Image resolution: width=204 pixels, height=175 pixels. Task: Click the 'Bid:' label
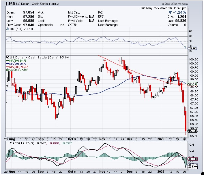coord(40,16)
